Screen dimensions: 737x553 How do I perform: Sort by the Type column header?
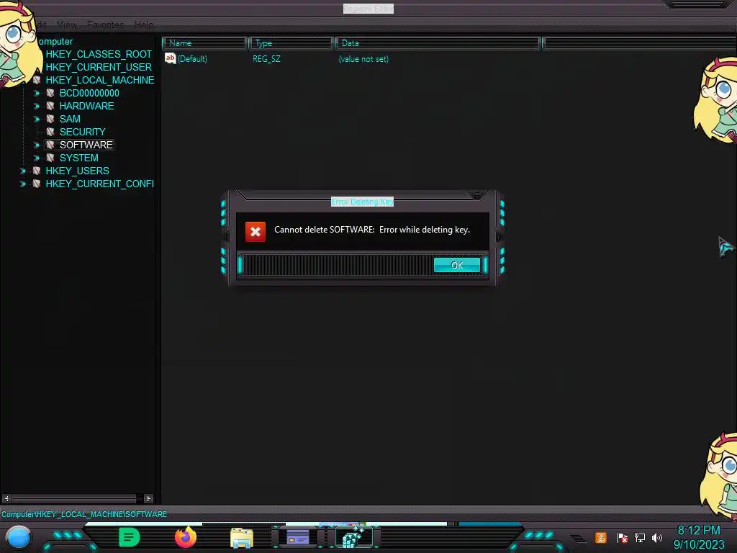pyautogui.click(x=291, y=43)
